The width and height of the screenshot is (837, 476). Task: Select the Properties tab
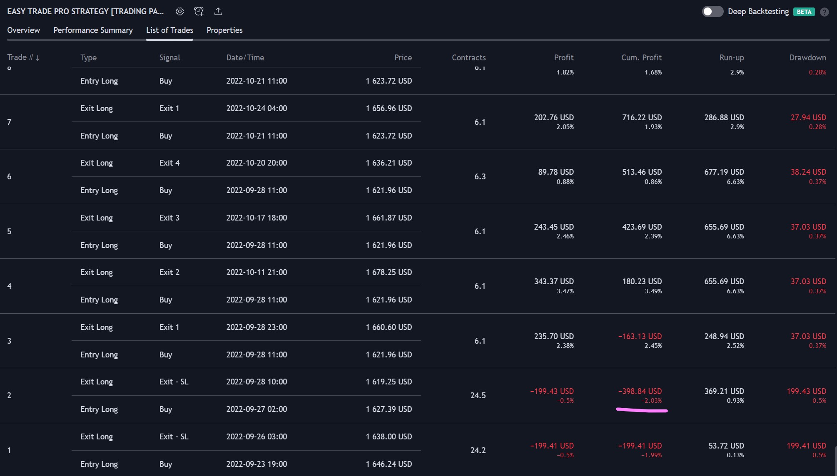(224, 30)
